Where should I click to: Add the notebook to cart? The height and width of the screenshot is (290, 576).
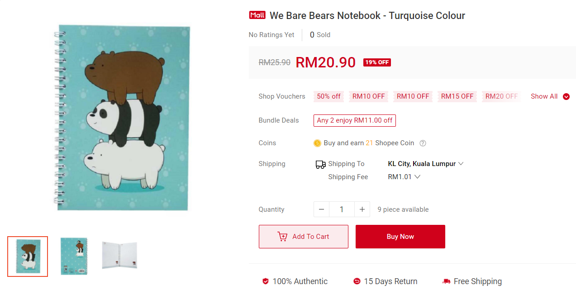pyautogui.click(x=304, y=237)
